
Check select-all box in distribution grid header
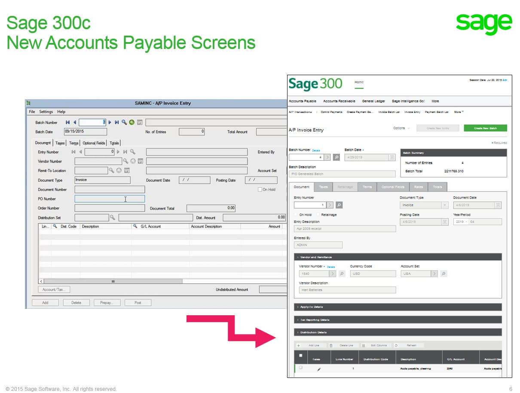300,356
